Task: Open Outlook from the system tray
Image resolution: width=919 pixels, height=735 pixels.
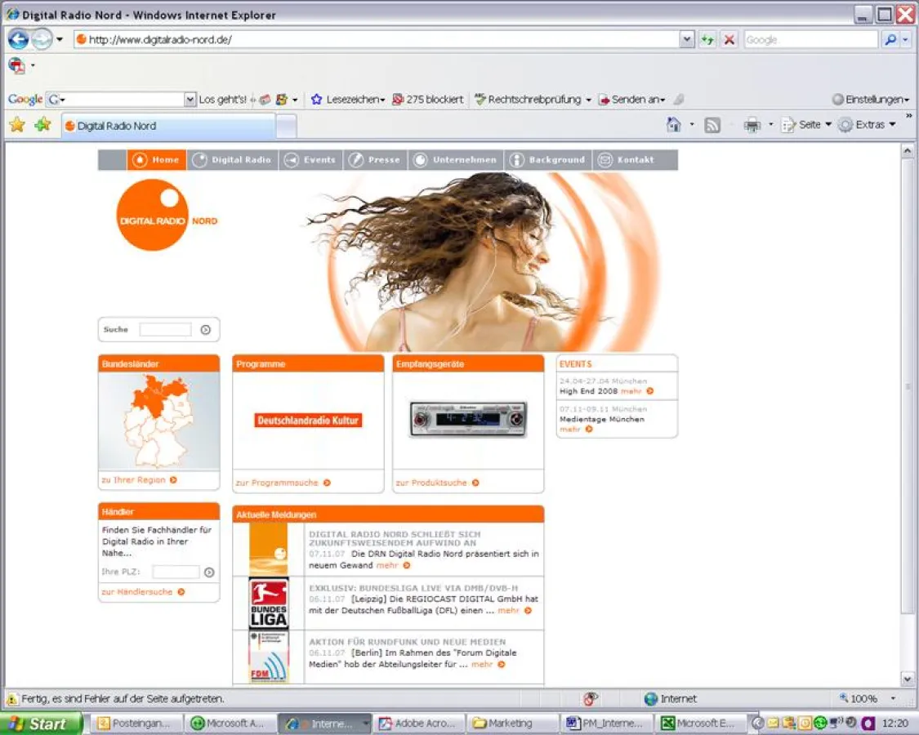Action: [772, 723]
